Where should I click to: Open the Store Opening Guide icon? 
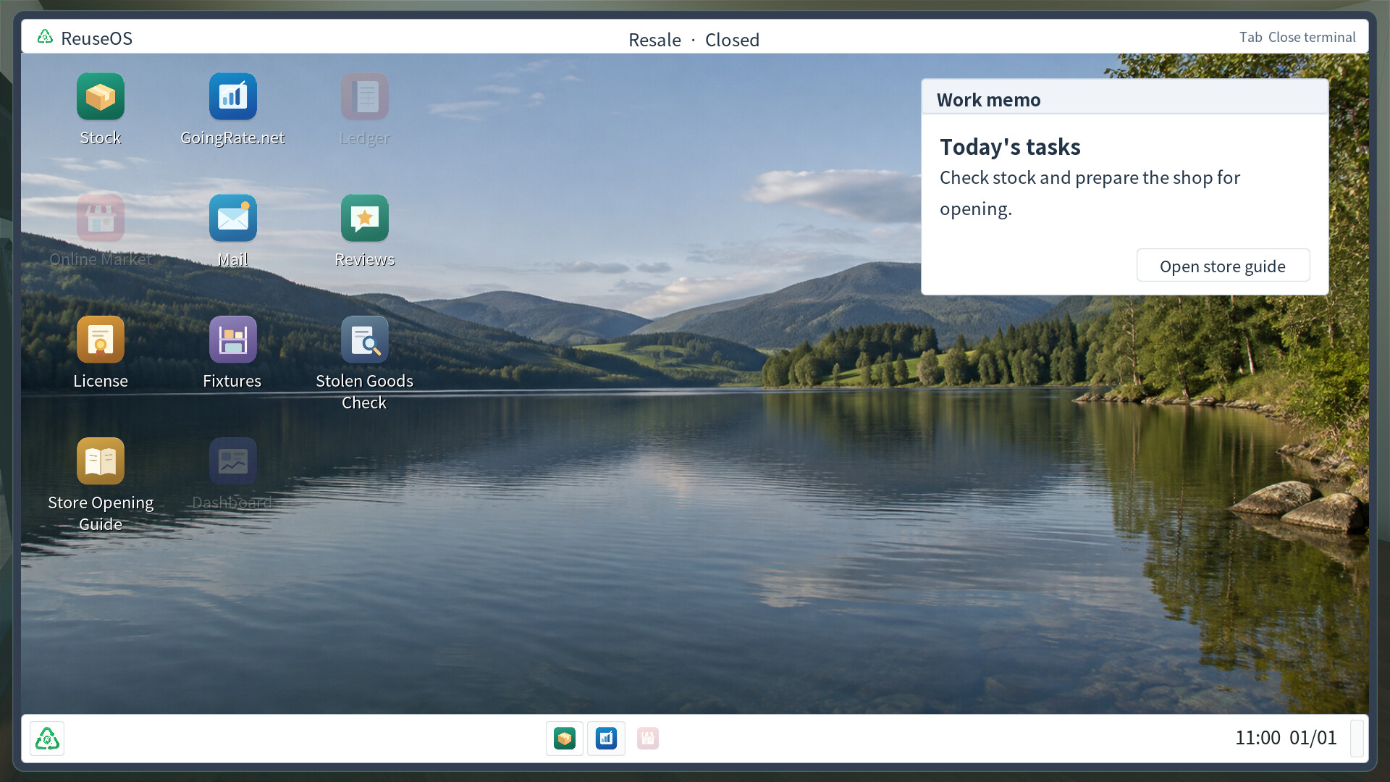click(x=101, y=462)
